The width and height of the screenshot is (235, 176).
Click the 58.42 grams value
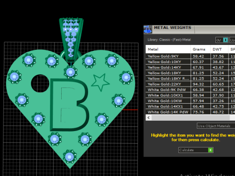click(x=198, y=56)
